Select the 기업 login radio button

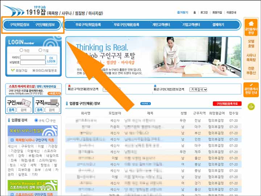tap(40, 50)
